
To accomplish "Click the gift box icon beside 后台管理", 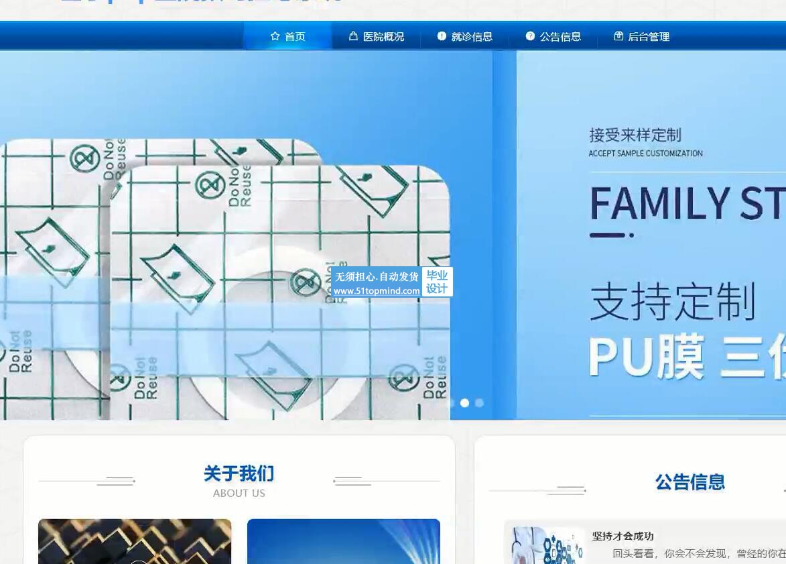I will click(618, 36).
